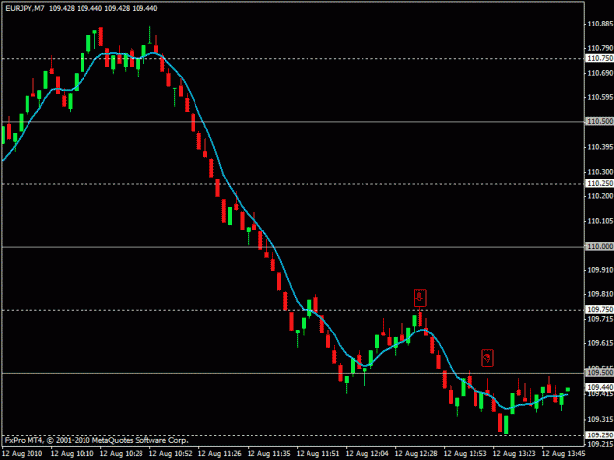Click the 12 Aug 10:10 time label
Screen dimensions: 614x460
tap(72, 454)
